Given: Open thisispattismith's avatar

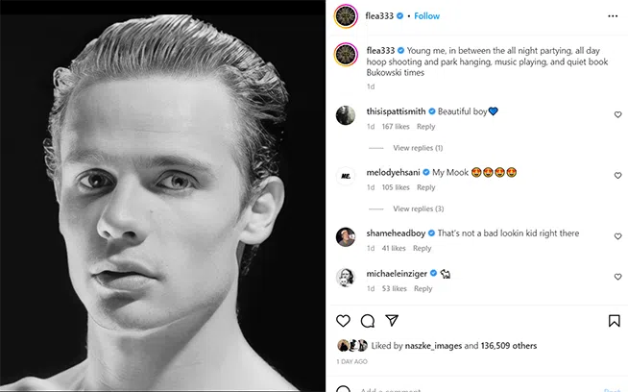Looking at the screenshot, I should click(346, 115).
